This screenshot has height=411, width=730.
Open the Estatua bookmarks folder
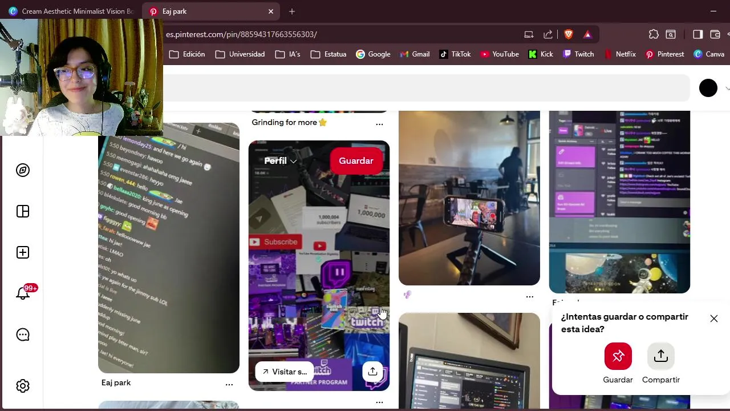point(328,54)
